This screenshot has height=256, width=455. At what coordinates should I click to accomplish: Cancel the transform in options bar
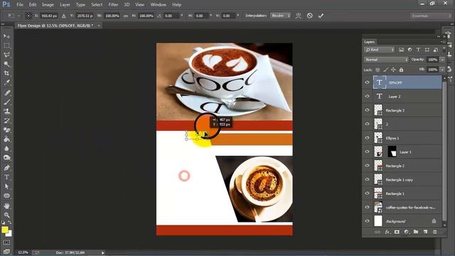310,16
